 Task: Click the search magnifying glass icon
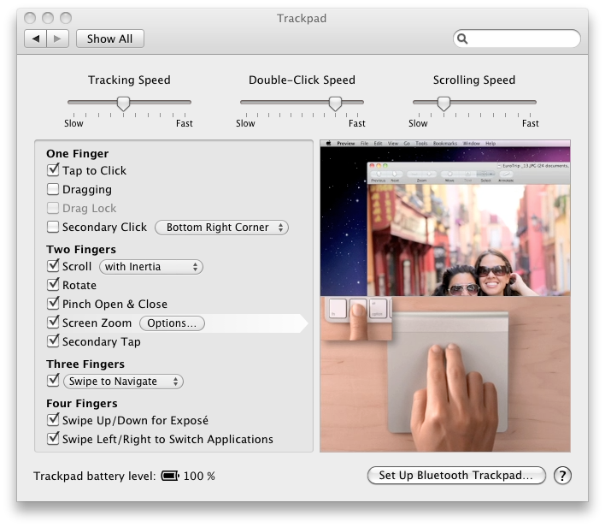[x=462, y=38]
